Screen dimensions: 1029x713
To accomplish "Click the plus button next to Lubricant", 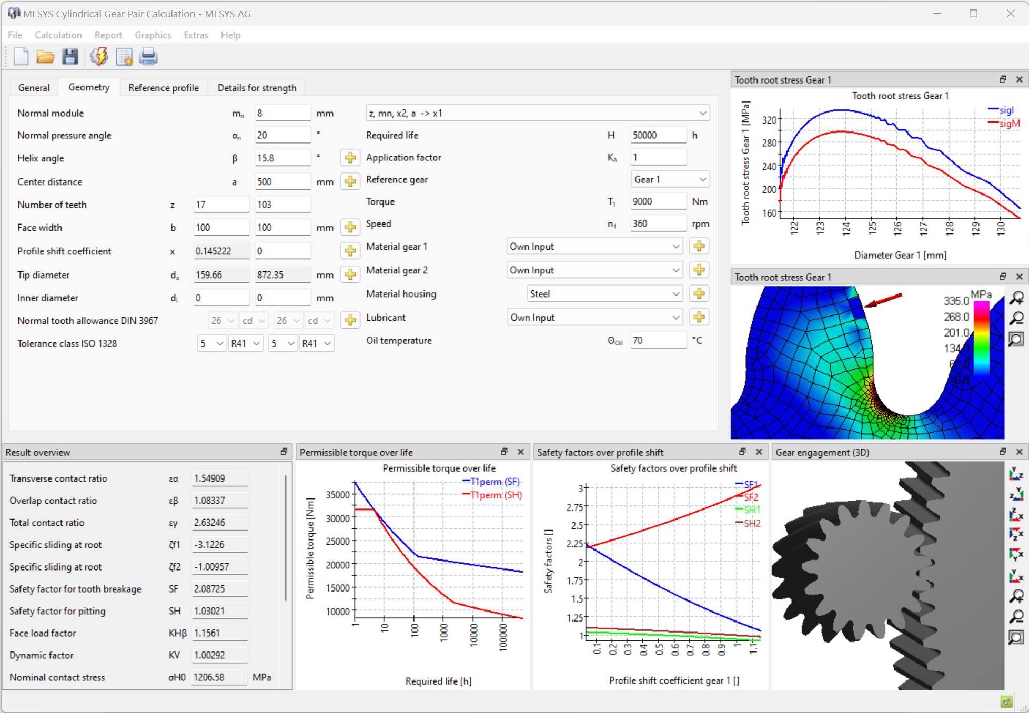I will (x=699, y=318).
